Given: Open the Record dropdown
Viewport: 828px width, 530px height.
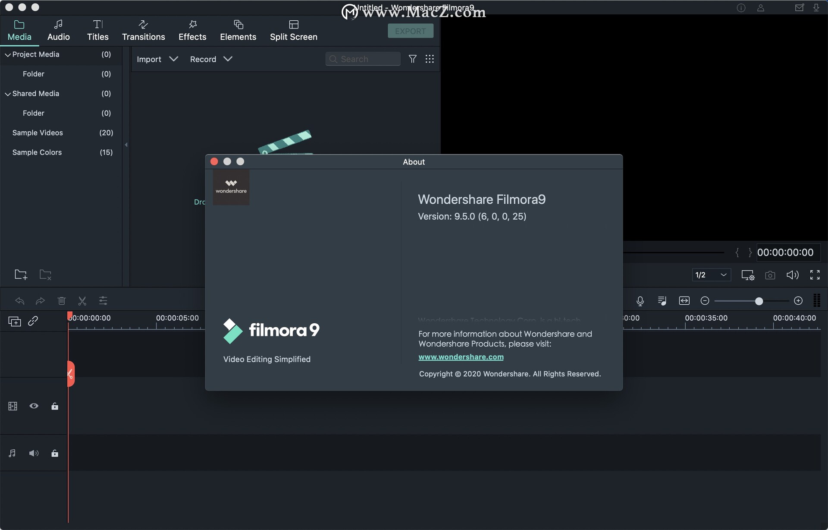Looking at the screenshot, I should click(211, 59).
